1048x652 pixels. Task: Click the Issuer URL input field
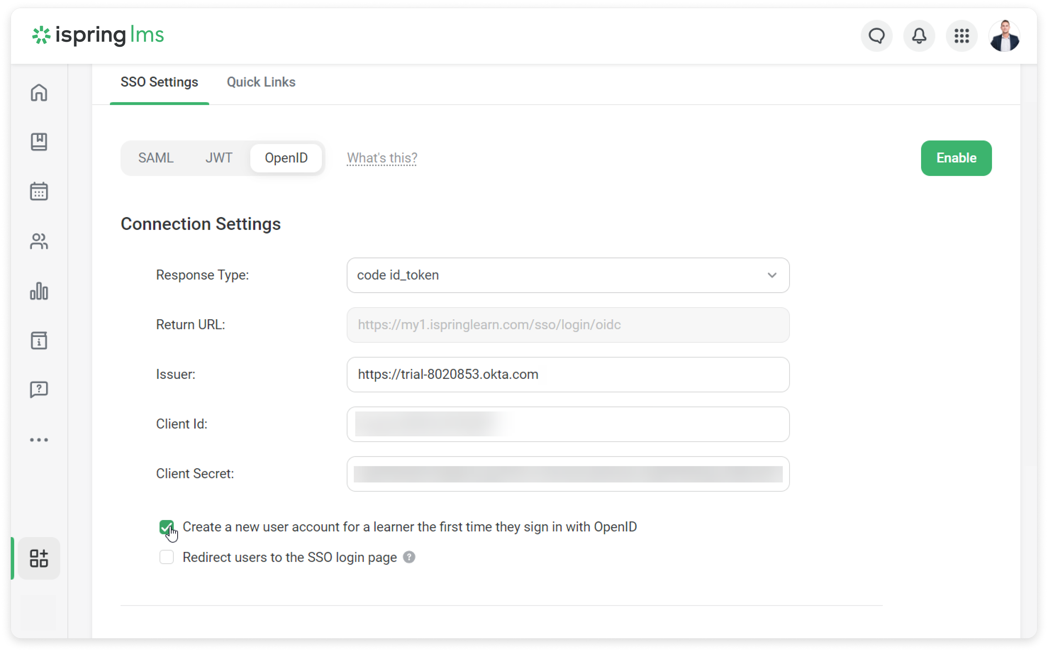(568, 374)
